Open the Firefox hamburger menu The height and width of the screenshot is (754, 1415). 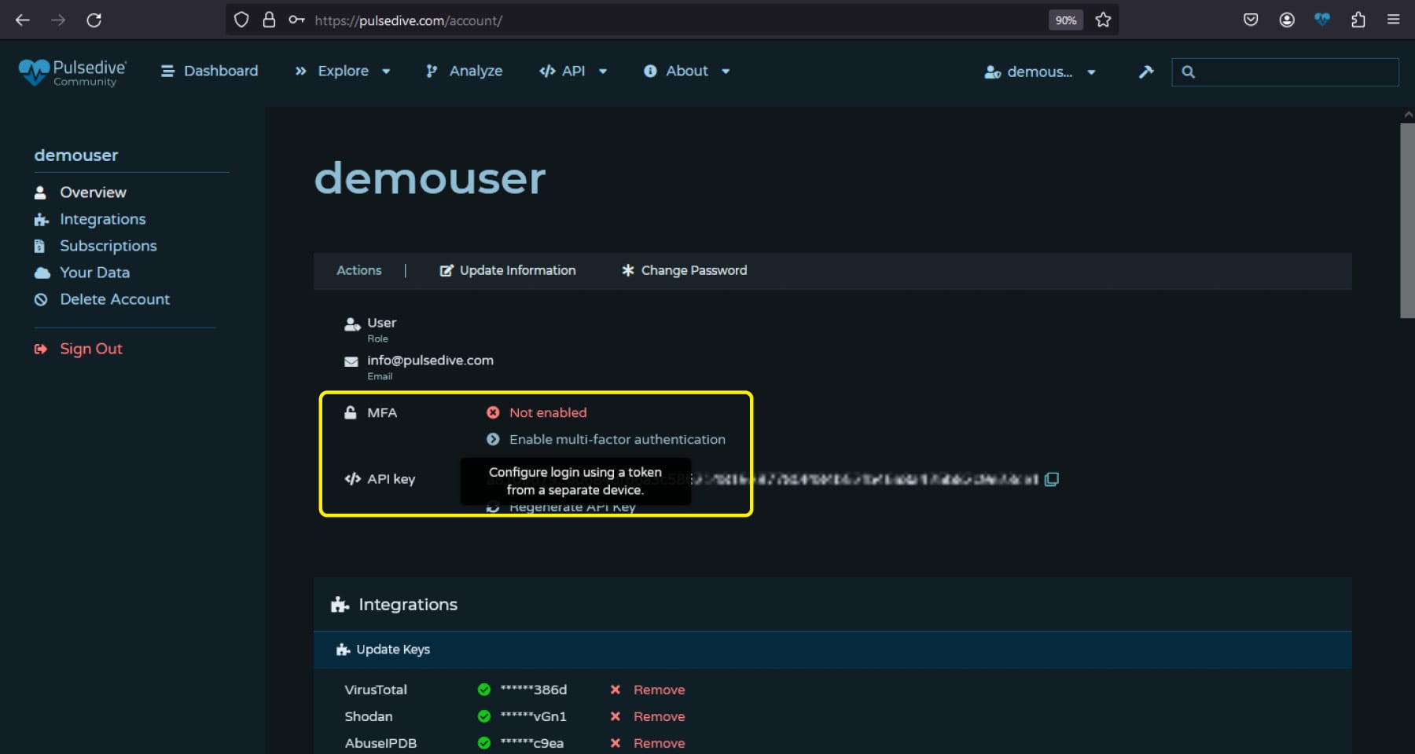click(x=1393, y=20)
